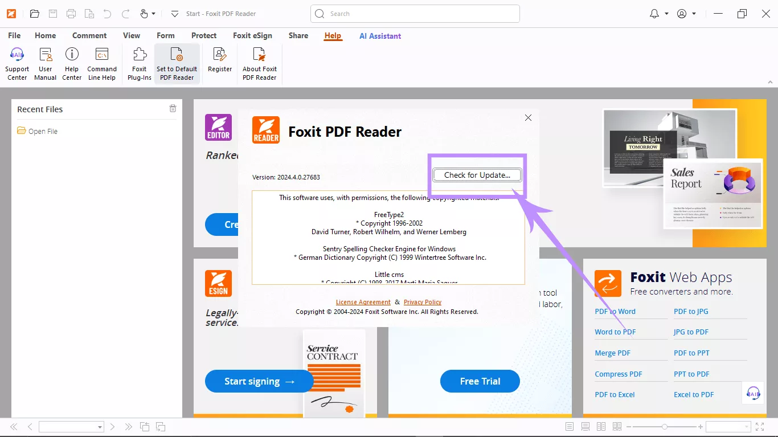
Task: Click Set to Default PDF Reader
Action: click(x=177, y=64)
